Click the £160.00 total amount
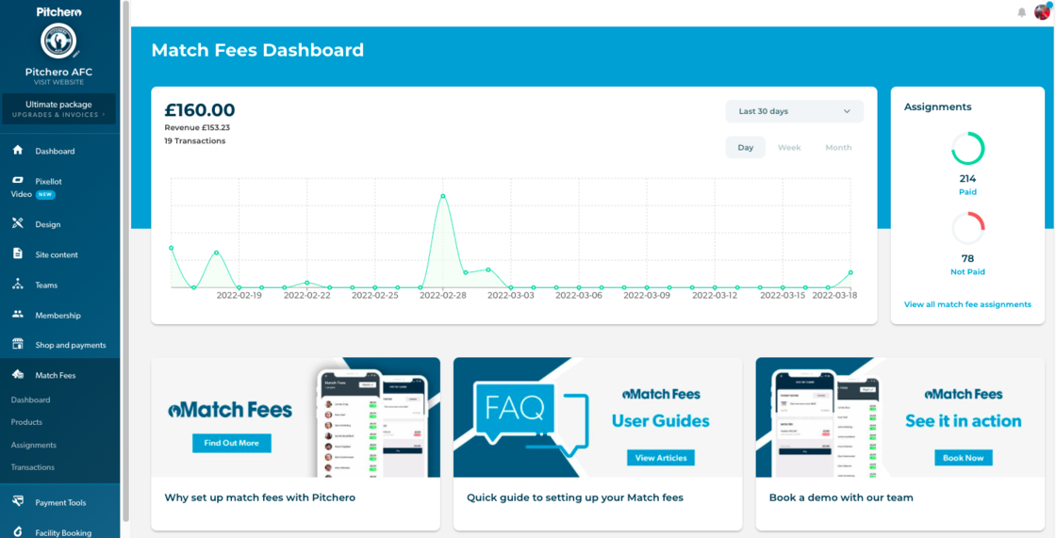The width and height of the screenshot is (1056, 538). point(199,109)
